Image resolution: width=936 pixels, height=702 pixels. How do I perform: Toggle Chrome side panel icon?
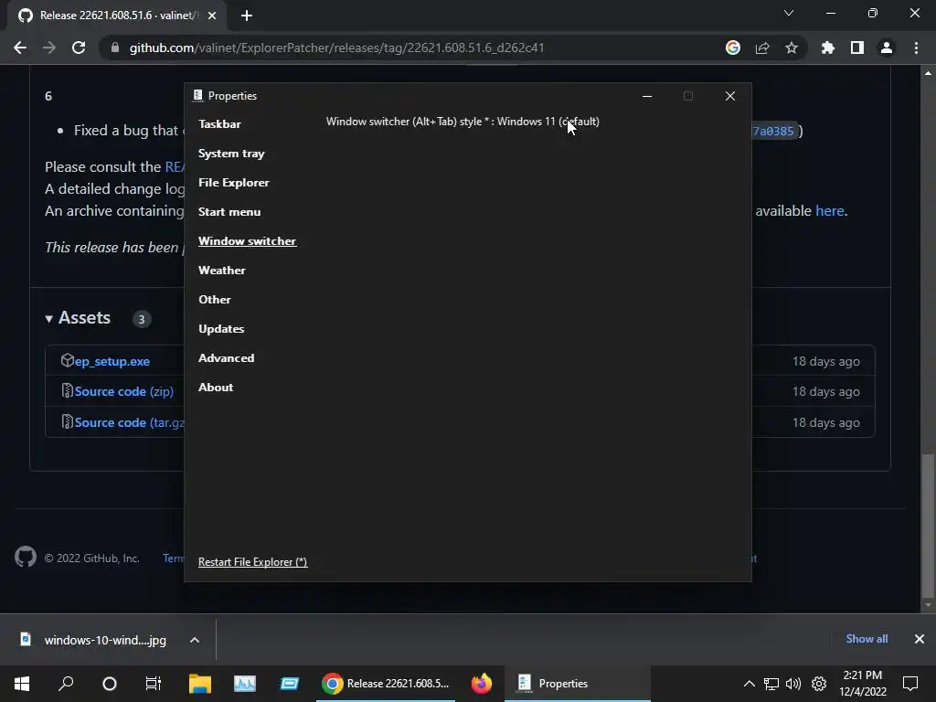click(x=857, y=48)
